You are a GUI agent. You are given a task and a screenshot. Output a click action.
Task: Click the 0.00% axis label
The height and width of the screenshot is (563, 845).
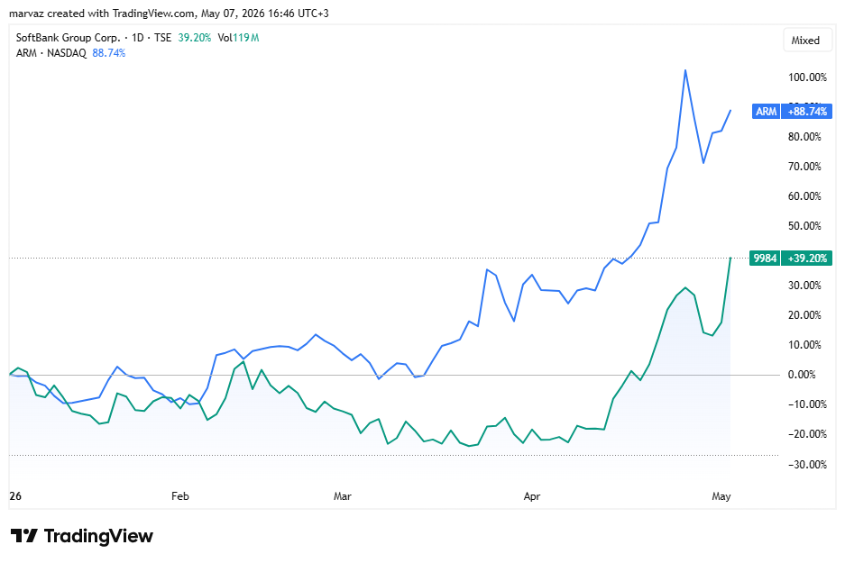tap(802, 375)
